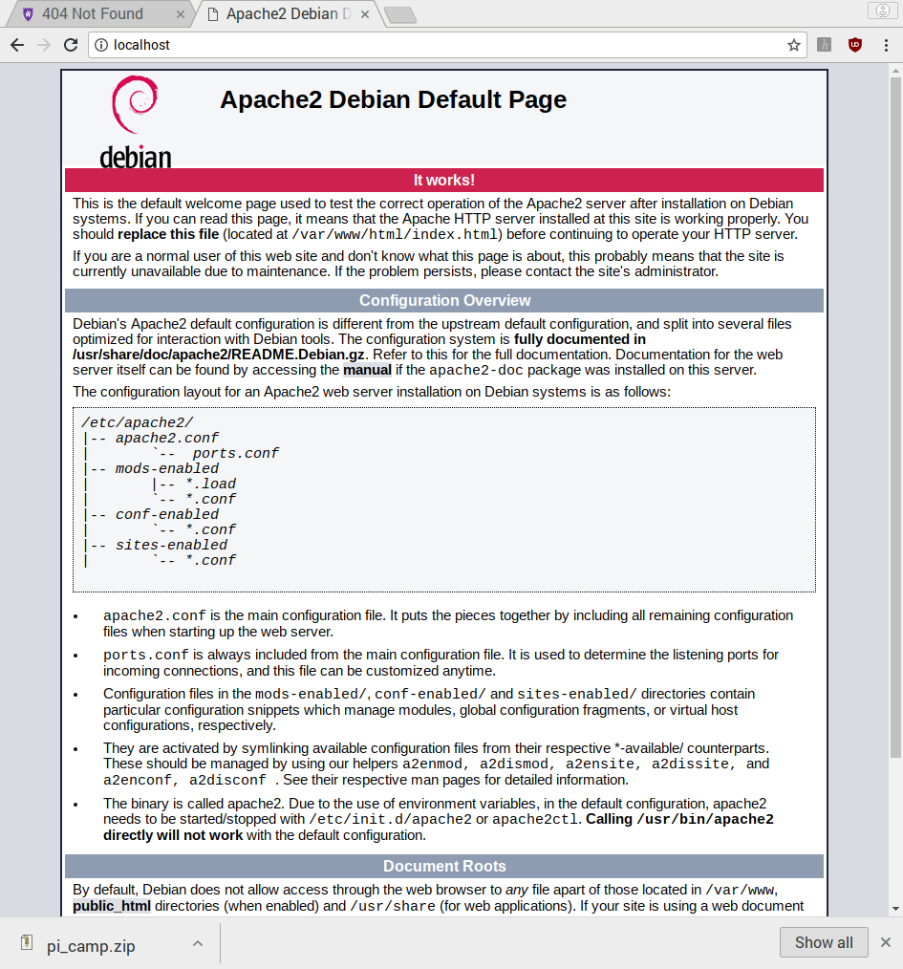This screenshot has height=969, width=903.
Task: Open the Chrome three-dot menu
Action: 886,45
